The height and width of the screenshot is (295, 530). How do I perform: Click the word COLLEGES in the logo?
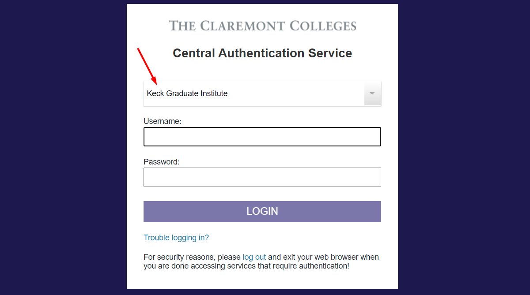[323, 26]
